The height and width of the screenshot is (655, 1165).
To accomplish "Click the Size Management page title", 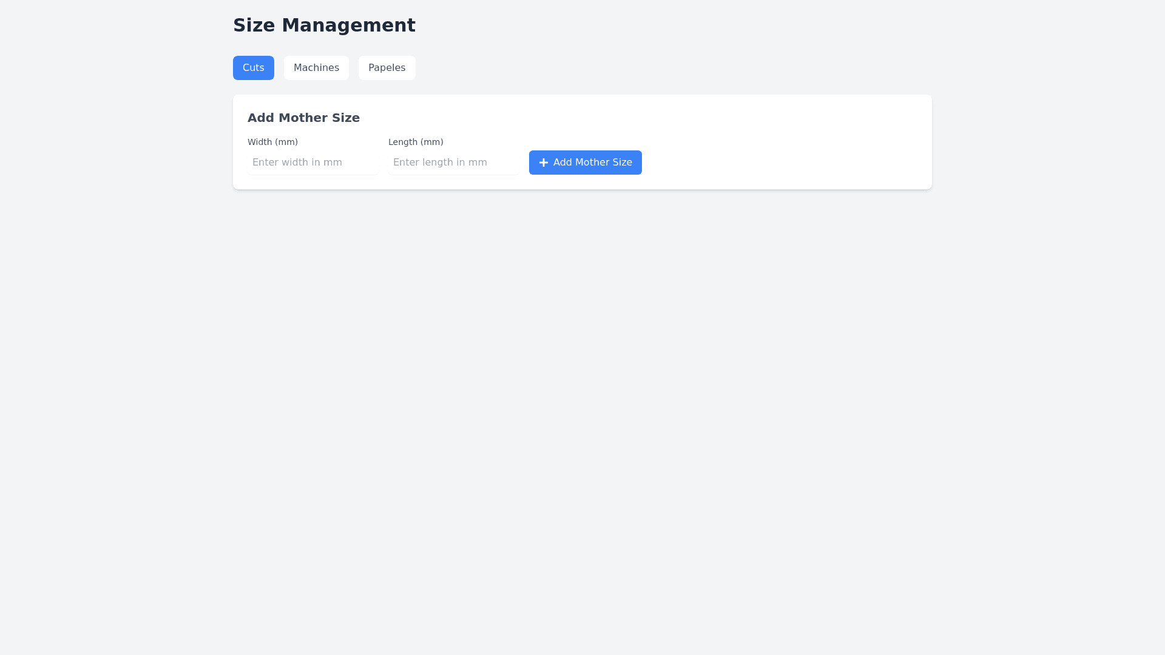I will [x=324, y=25].
